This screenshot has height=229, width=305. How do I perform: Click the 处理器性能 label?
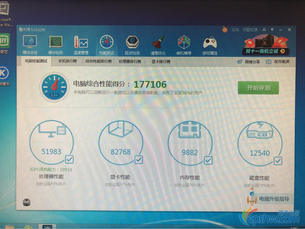pos(51,176)
